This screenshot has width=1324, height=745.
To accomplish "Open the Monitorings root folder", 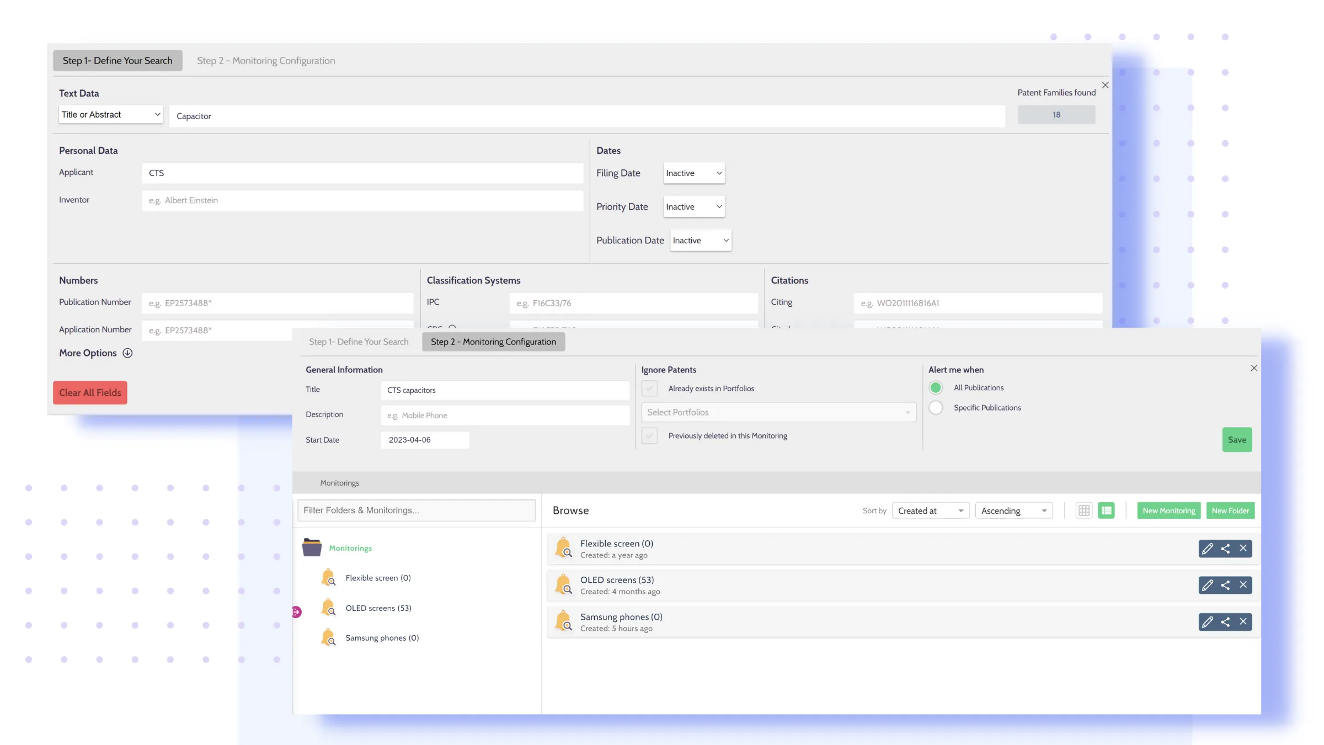I will click(350, 548).
